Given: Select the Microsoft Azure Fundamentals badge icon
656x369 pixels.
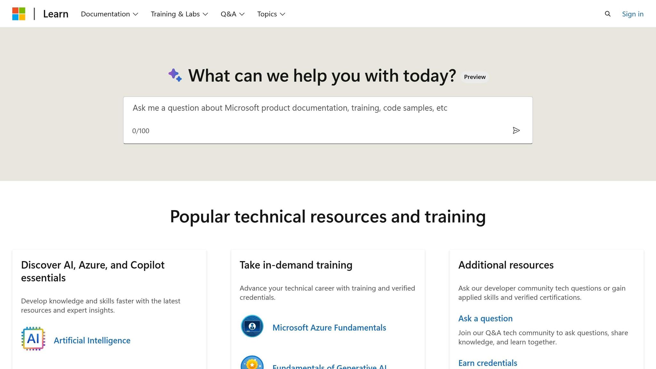Looking at the screenshot, I should click(x=252, y=326).
